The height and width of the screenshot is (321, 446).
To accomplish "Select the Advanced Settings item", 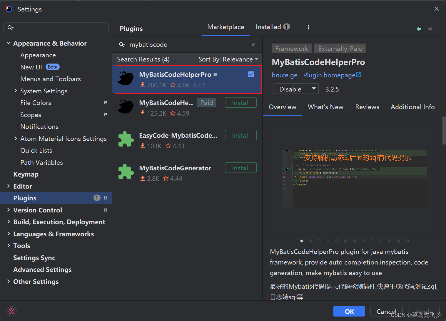I will tap(42, 270).
